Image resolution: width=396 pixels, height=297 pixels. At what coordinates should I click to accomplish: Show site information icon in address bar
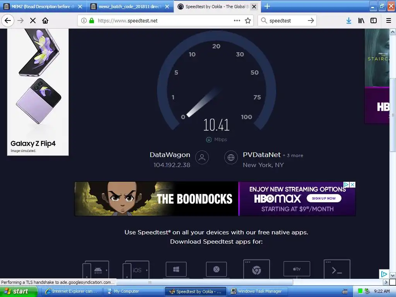[84, 20]
